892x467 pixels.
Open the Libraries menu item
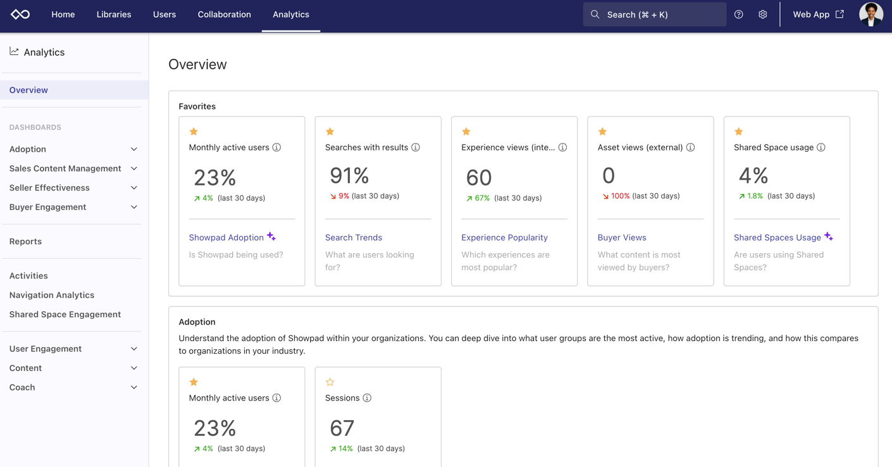click(113, 14)
